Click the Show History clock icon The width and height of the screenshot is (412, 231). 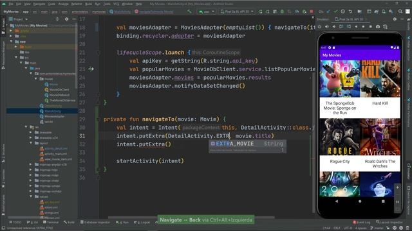(342, 12)
